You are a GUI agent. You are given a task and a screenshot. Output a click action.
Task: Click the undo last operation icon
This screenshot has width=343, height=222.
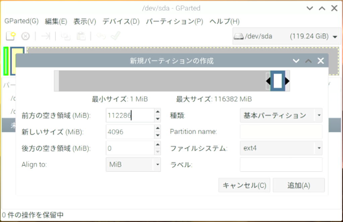click(101, 36)
